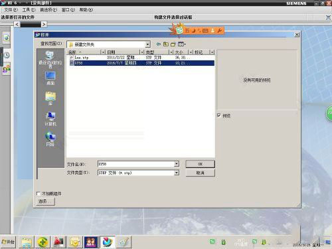The height and width of the screenshot is (249, 332).
Task: Open the NX roles resource tab icon
Action: click(7, 70)
